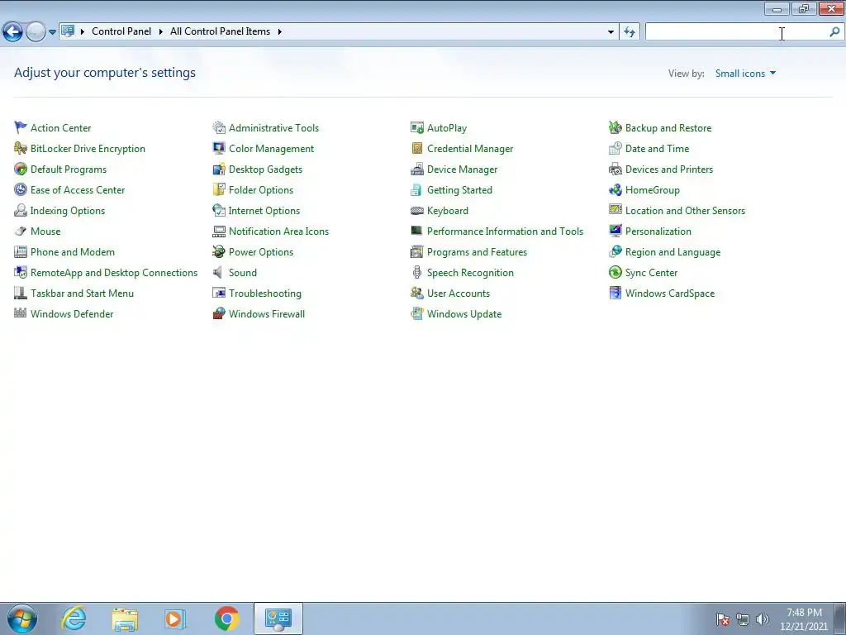Screen dimensions: 846x635
Task: Open the Getting Started link
Action: (x=459, y=190)
